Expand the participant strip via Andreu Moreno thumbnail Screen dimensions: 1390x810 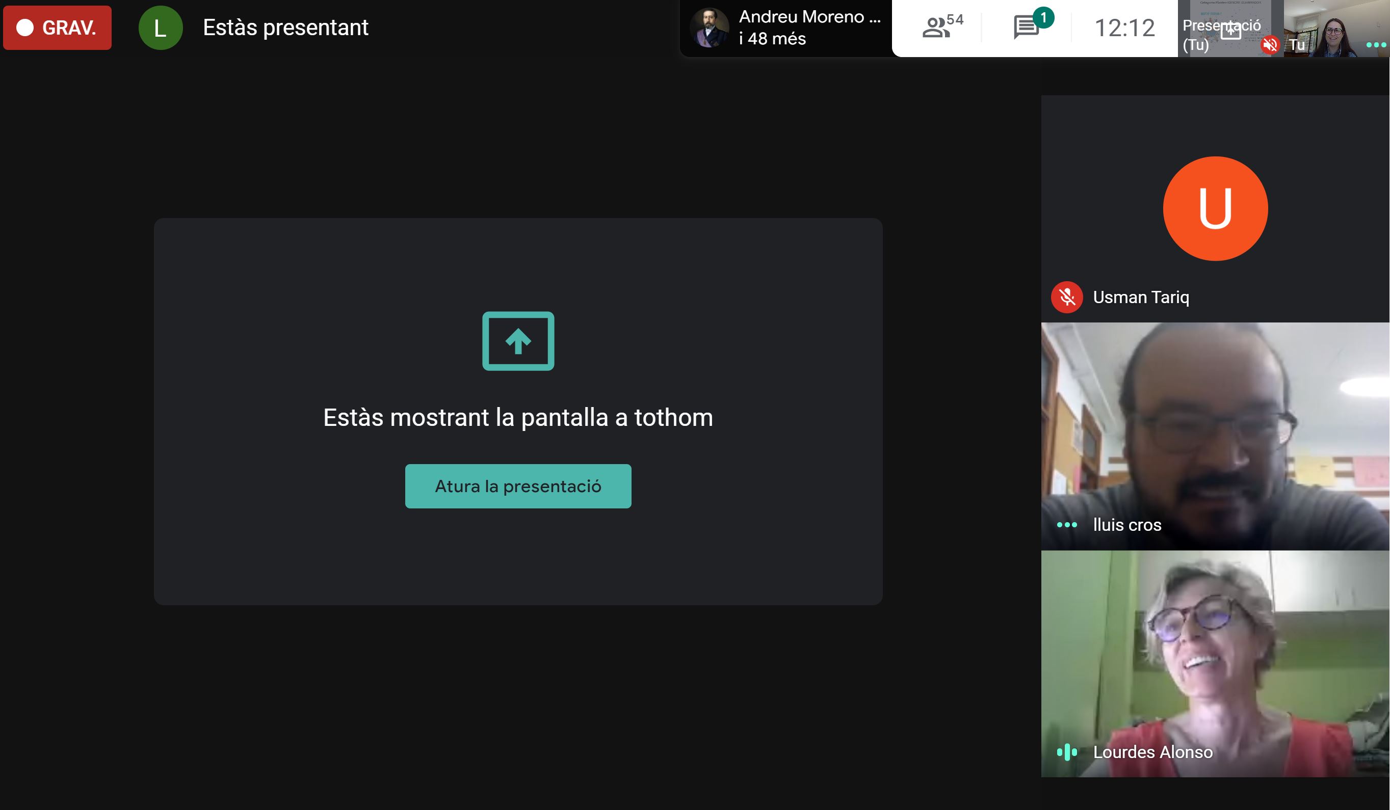[x=711, y=26]
